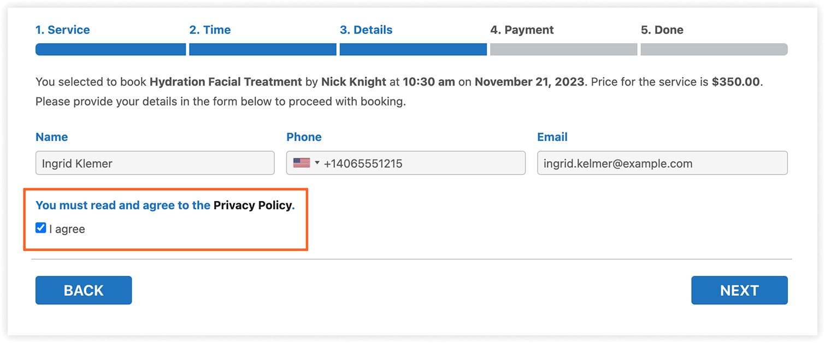Click the Time progress bar segment
This screenshot has width=825, height=343.
click(x=263, y=49)
